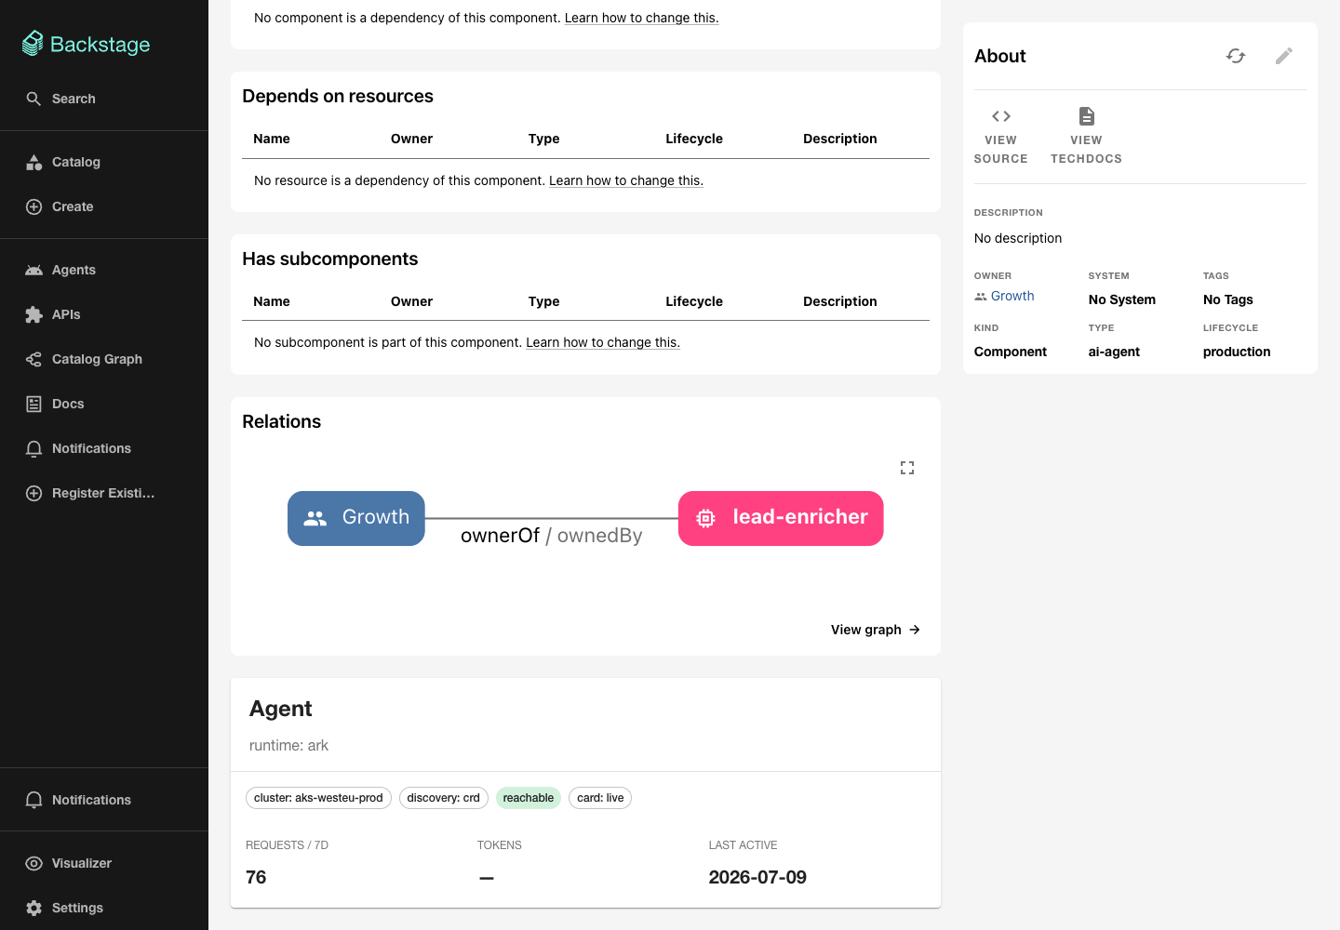
Task: Click the reachable status chip
Action: coord(529,798)
